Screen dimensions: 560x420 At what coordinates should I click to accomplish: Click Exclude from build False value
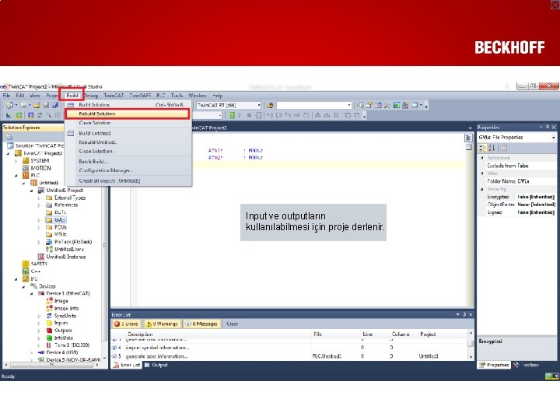[523, 166]
